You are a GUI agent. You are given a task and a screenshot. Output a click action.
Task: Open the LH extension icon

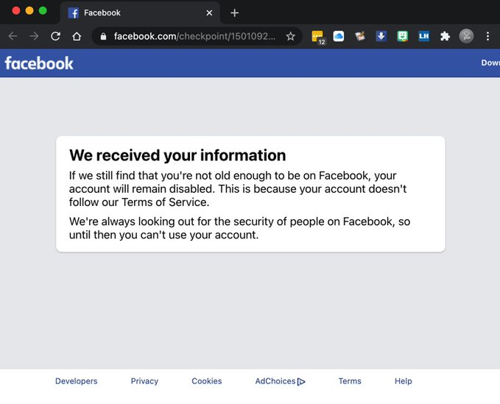tap(424, 36)
